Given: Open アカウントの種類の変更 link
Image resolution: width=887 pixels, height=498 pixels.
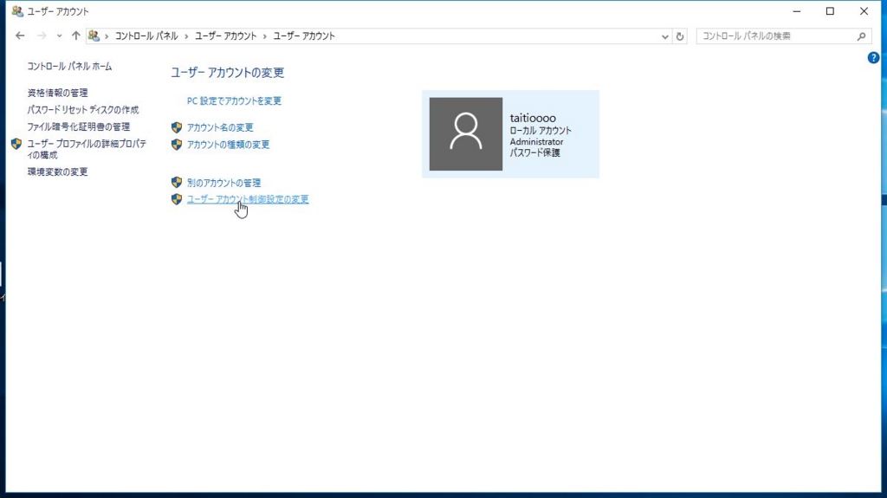Looking at the screenshot, I should point(228,145).
